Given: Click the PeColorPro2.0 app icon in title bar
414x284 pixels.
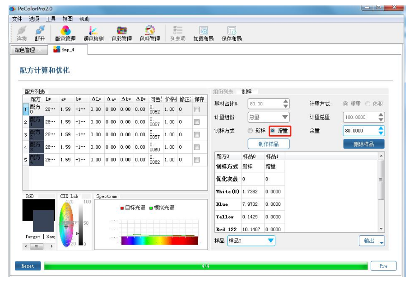Looking at the screenshot, I should (x=12, y=9).
